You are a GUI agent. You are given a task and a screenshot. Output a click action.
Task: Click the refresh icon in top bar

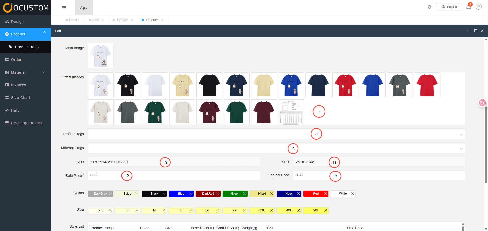[x=429, y=7]
